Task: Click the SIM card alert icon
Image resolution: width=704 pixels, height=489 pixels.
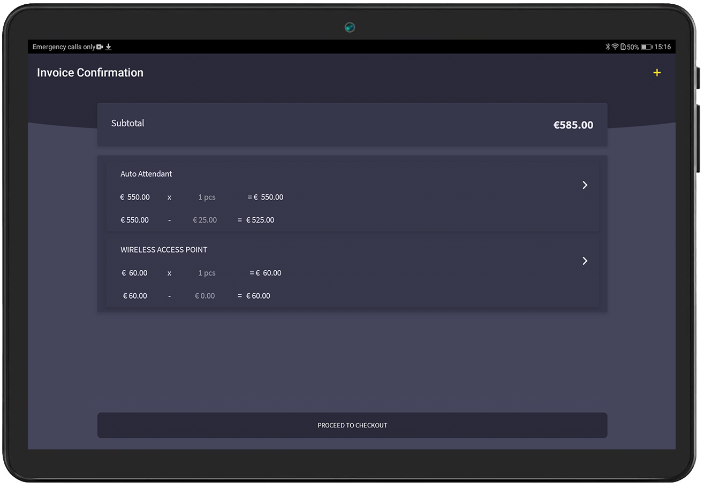Action: [x=623, y=47]
